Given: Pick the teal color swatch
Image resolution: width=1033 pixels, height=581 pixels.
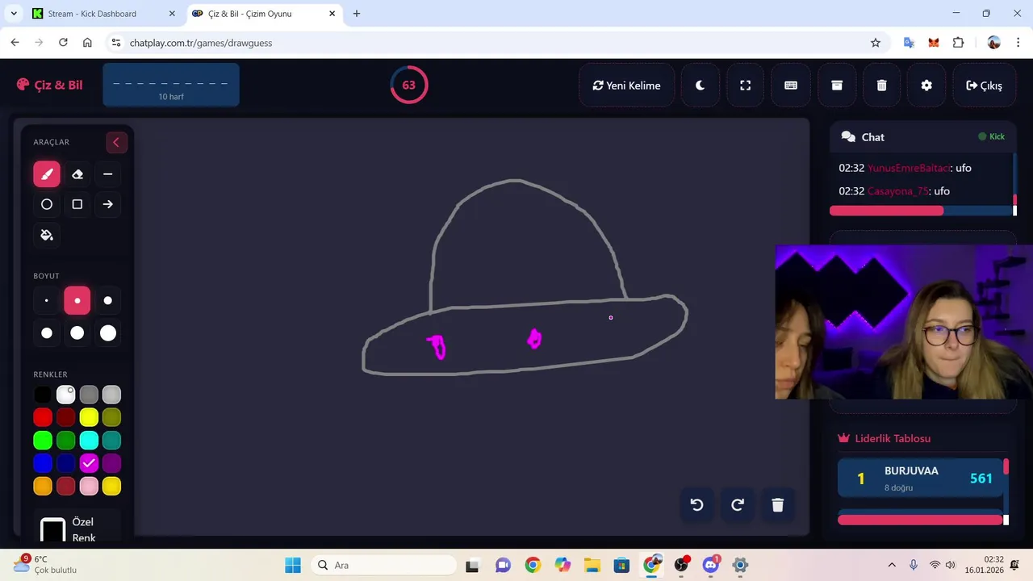Looking at the screenshot, I should (x=111, y=441).
